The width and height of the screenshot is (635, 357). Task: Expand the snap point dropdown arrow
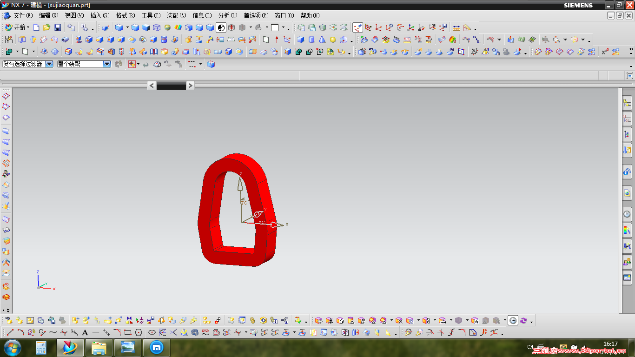(x=138, y=64)
